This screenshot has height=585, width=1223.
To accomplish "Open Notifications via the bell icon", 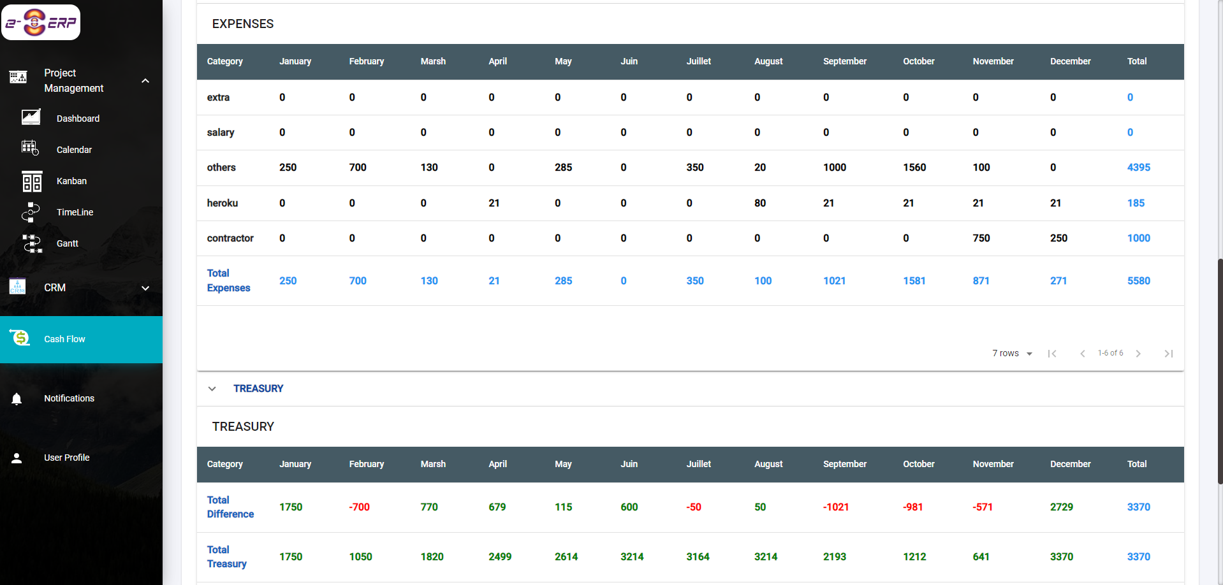I will [x=16, y=398].
